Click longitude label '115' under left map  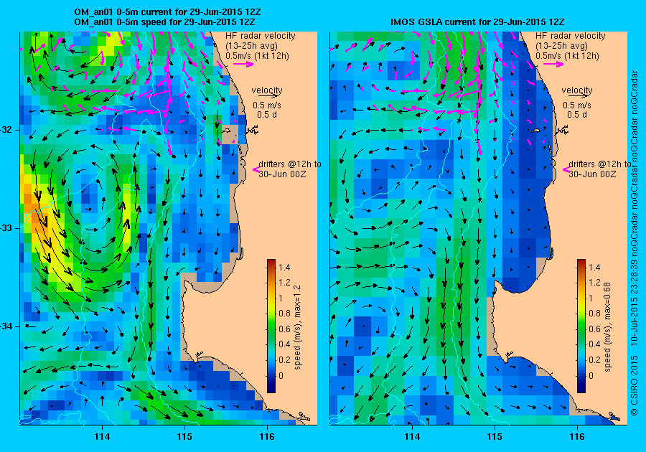pos(184,437)
